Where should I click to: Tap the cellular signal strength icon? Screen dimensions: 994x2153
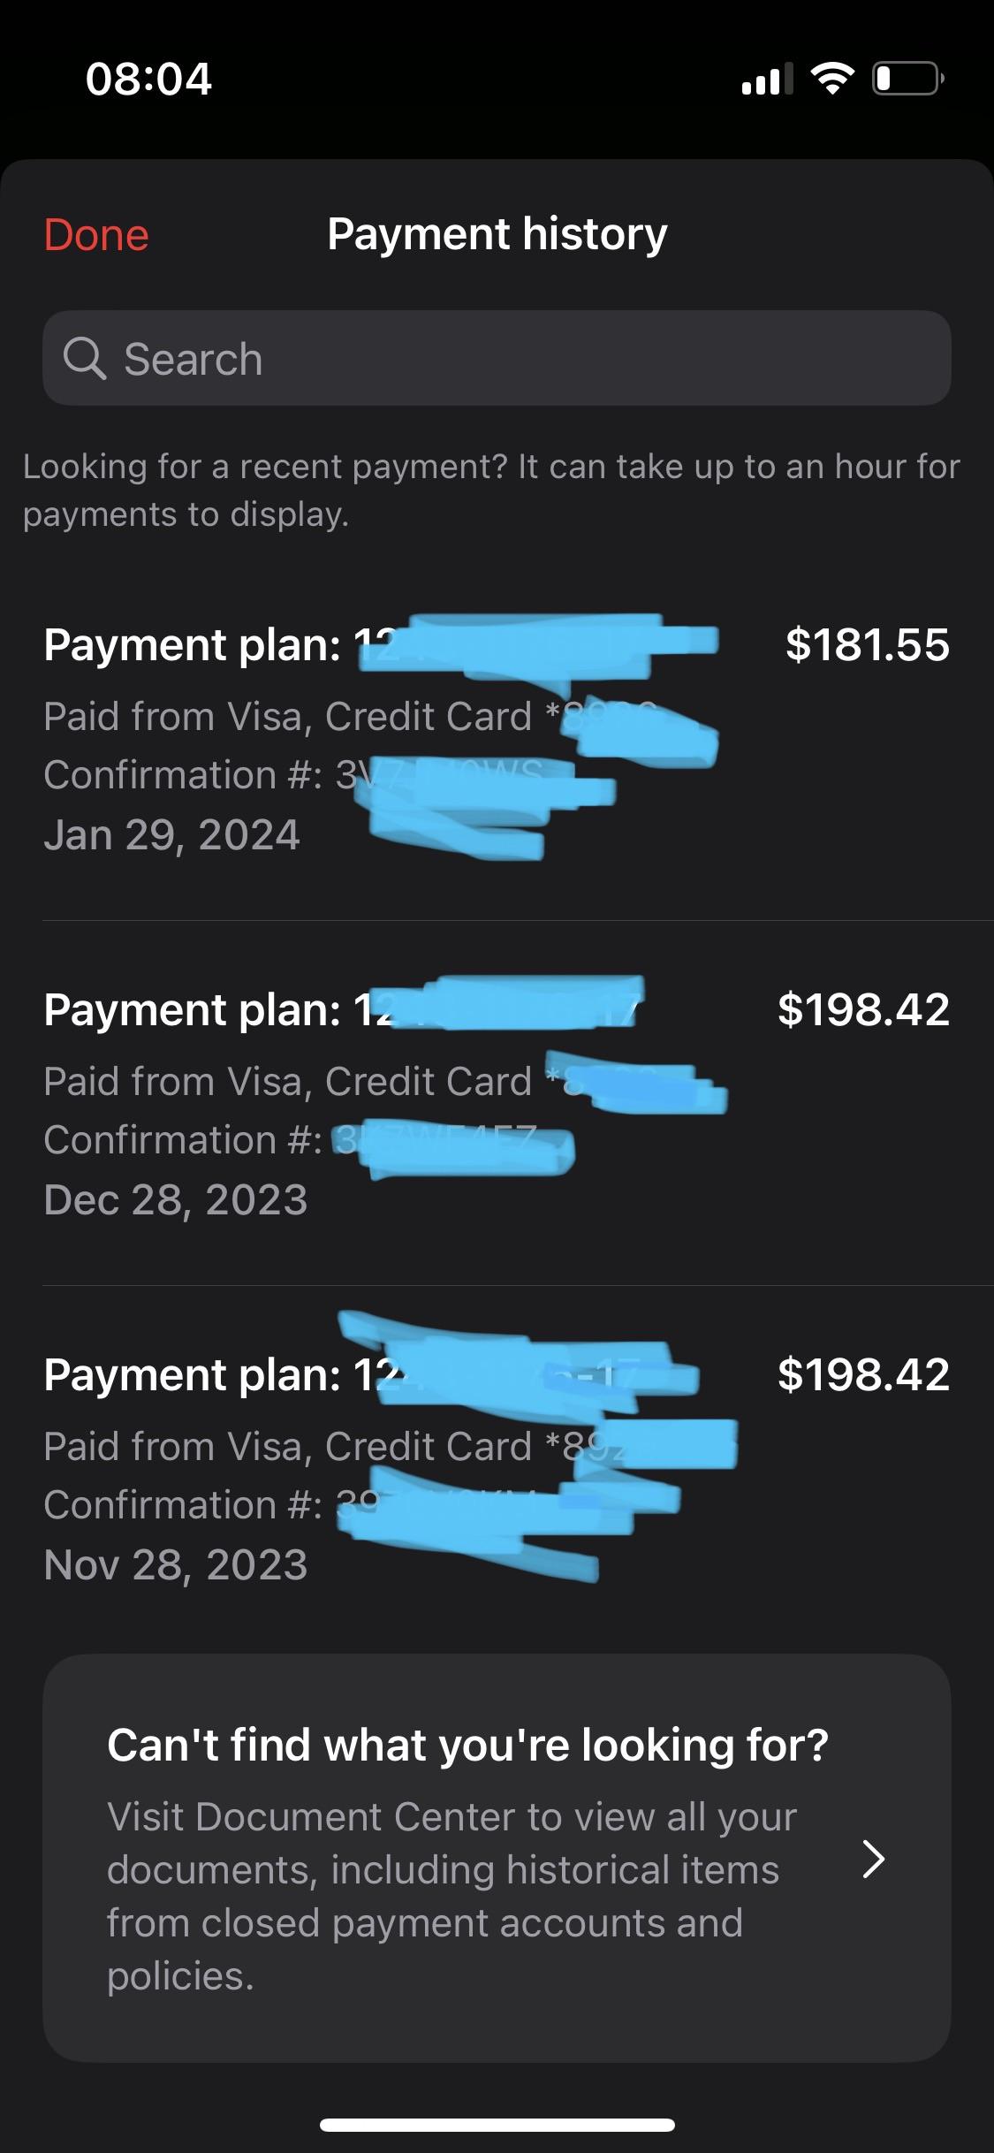[766, 80]
